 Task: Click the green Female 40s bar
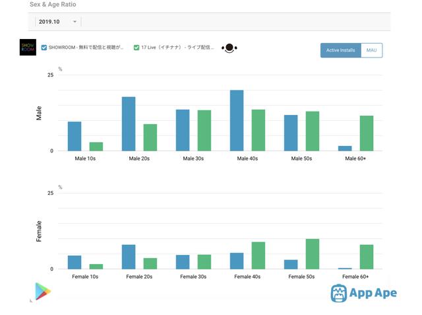(x=258, y=255)
